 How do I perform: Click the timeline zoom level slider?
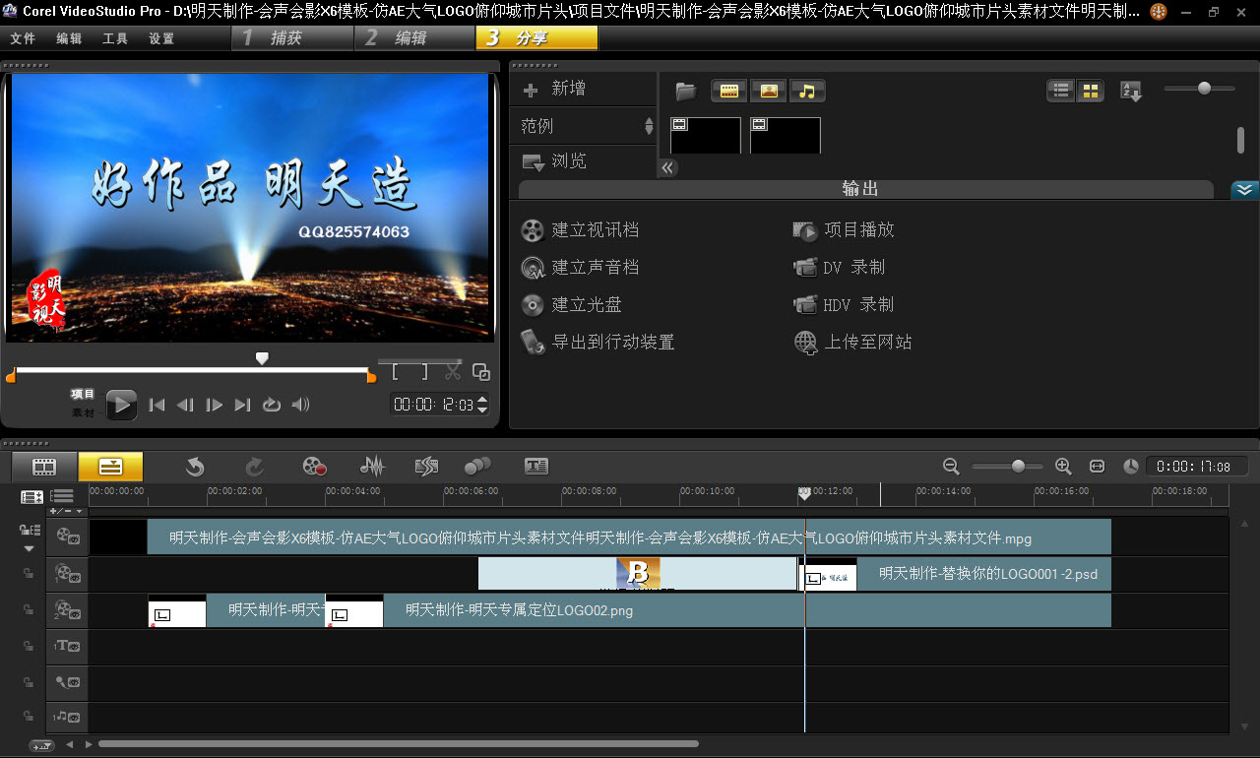pyautogui.click(x=1018, y=467)
